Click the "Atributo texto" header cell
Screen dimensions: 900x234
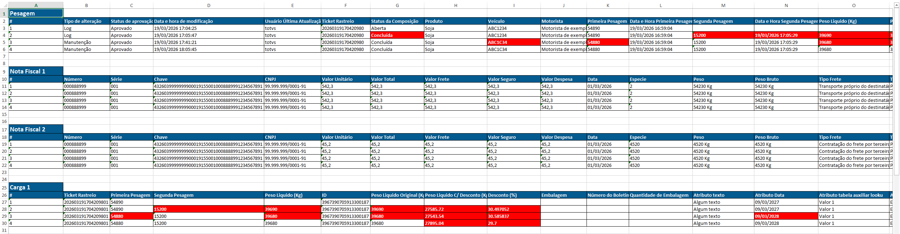[723, 195]
